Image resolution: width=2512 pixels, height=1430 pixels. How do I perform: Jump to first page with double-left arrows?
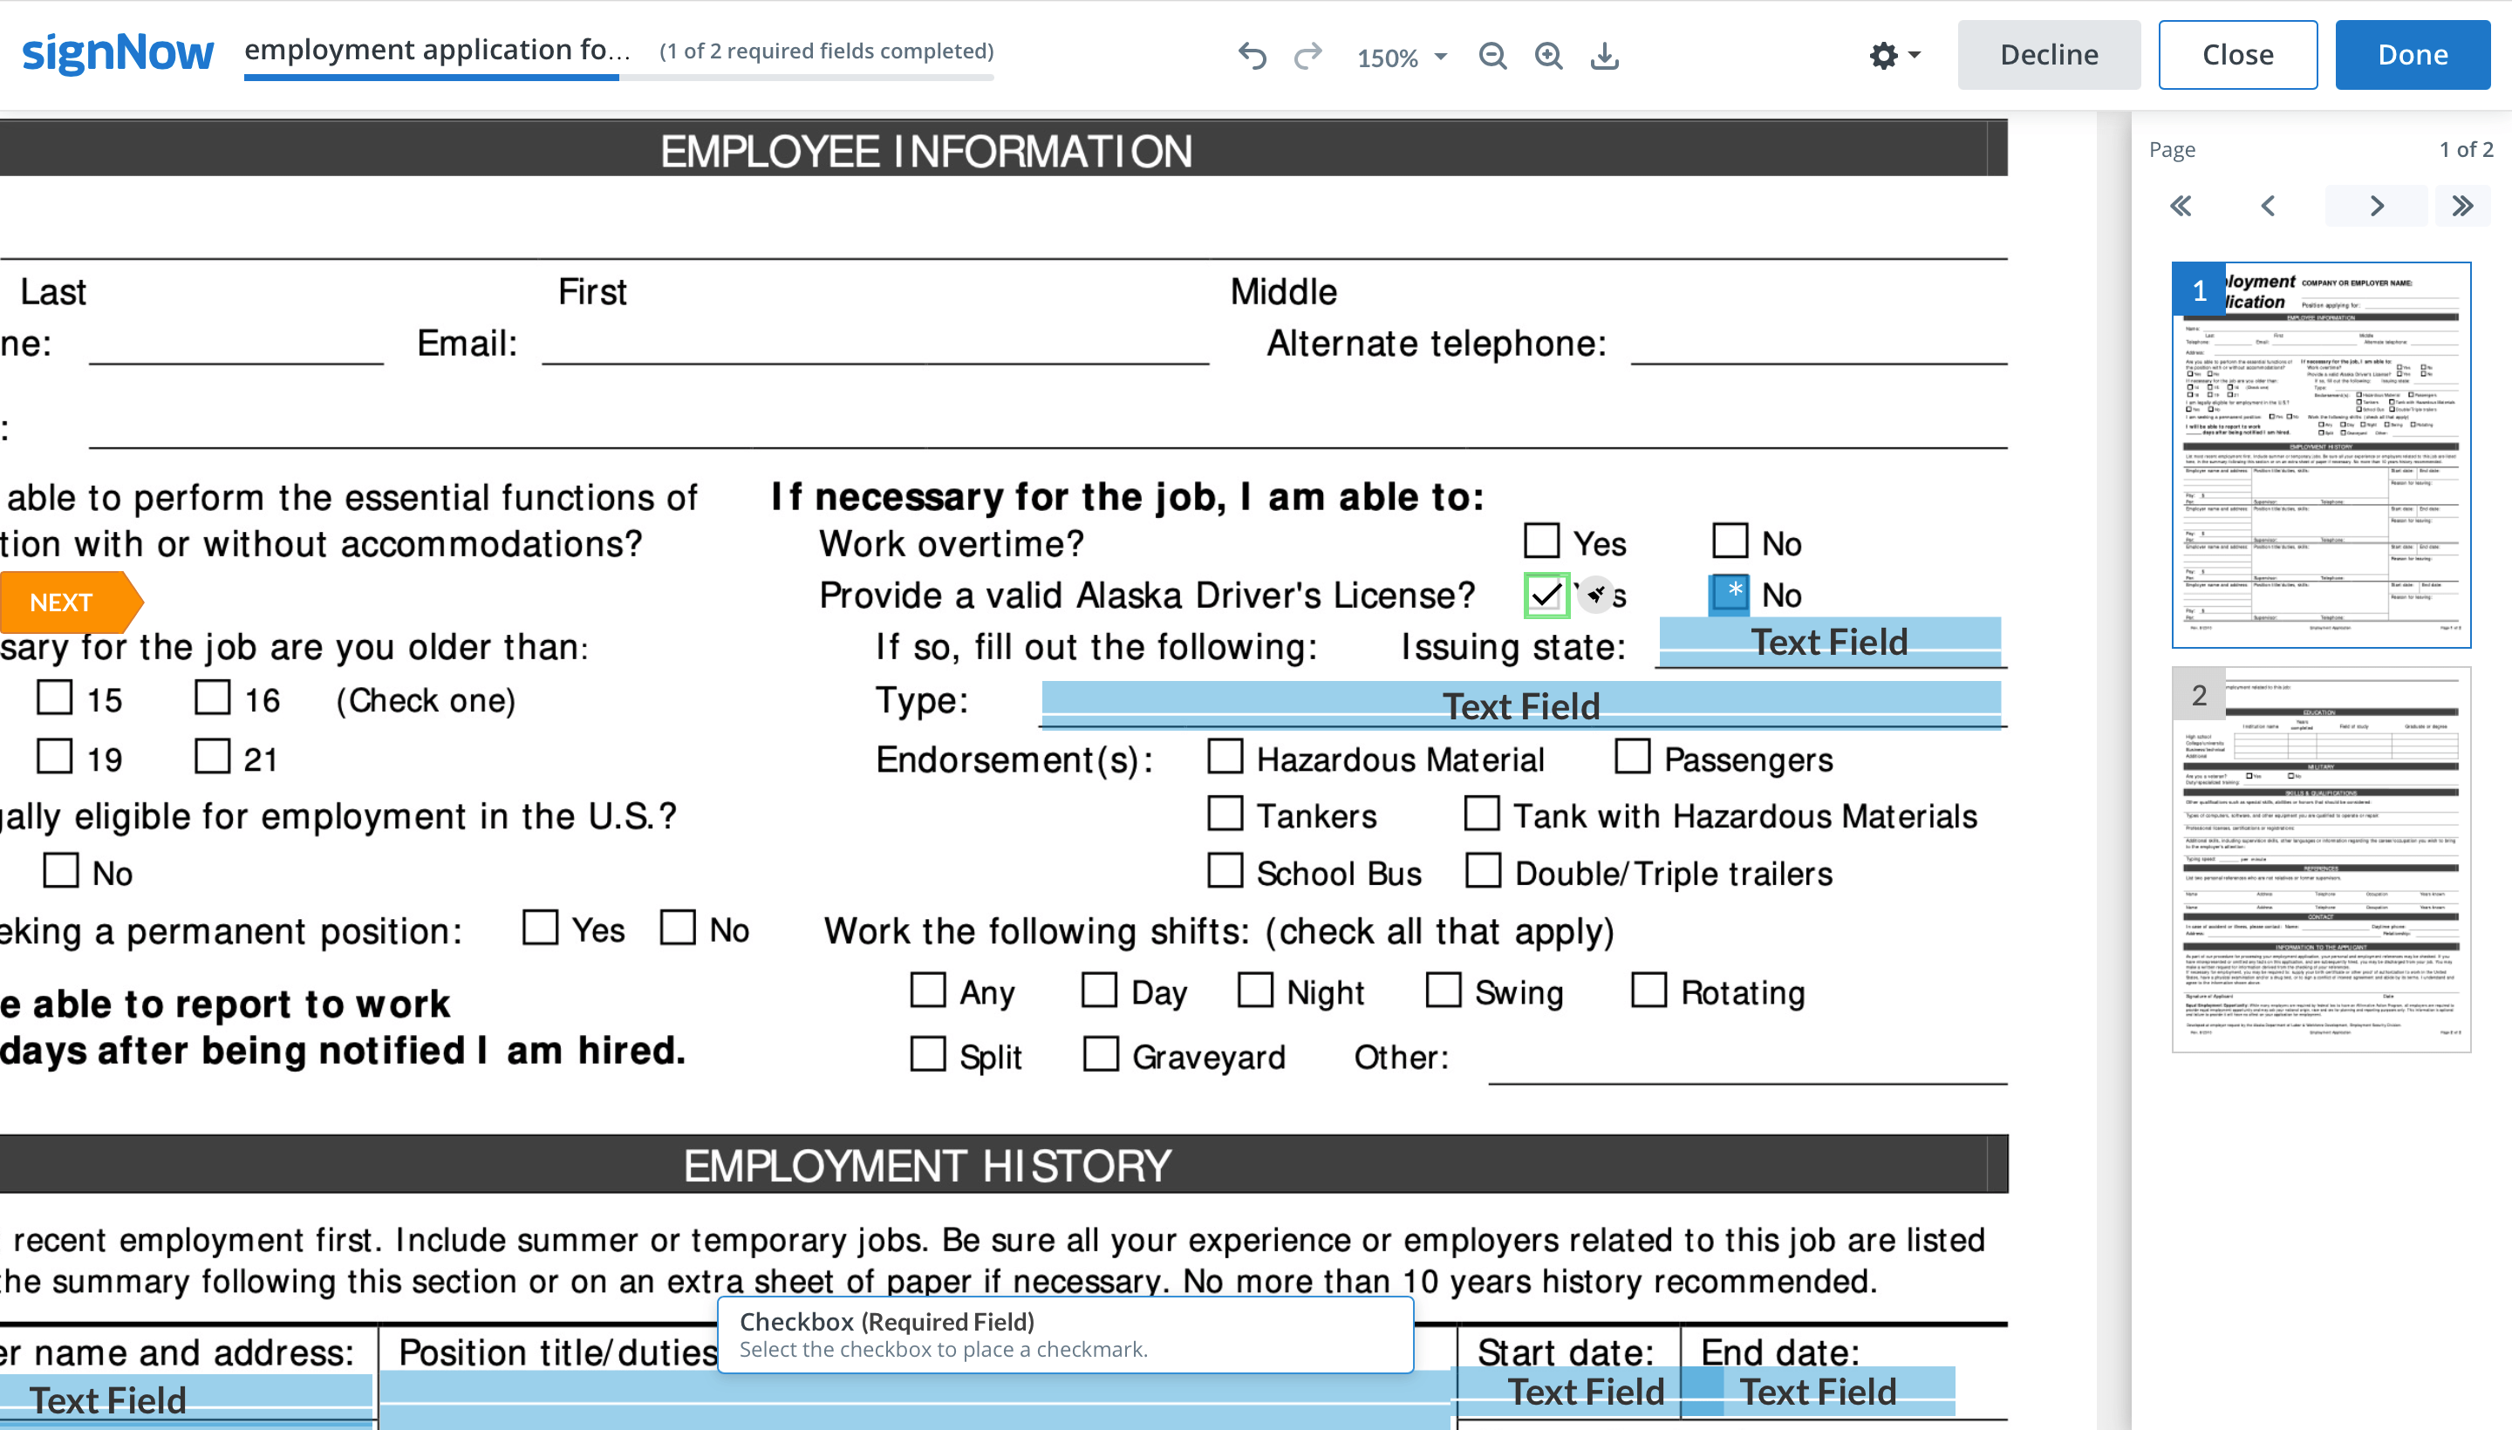(2181, 207)
